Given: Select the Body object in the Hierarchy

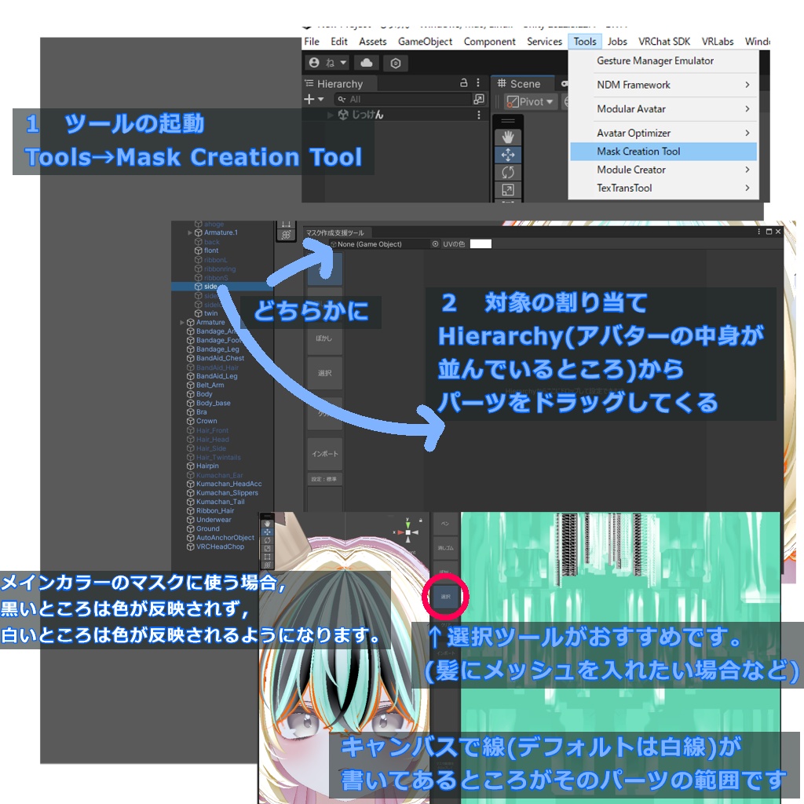Looking at the screenshot, I should click(206, 393).
